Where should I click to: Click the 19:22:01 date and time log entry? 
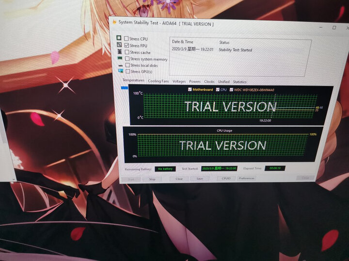coord(192,49)
